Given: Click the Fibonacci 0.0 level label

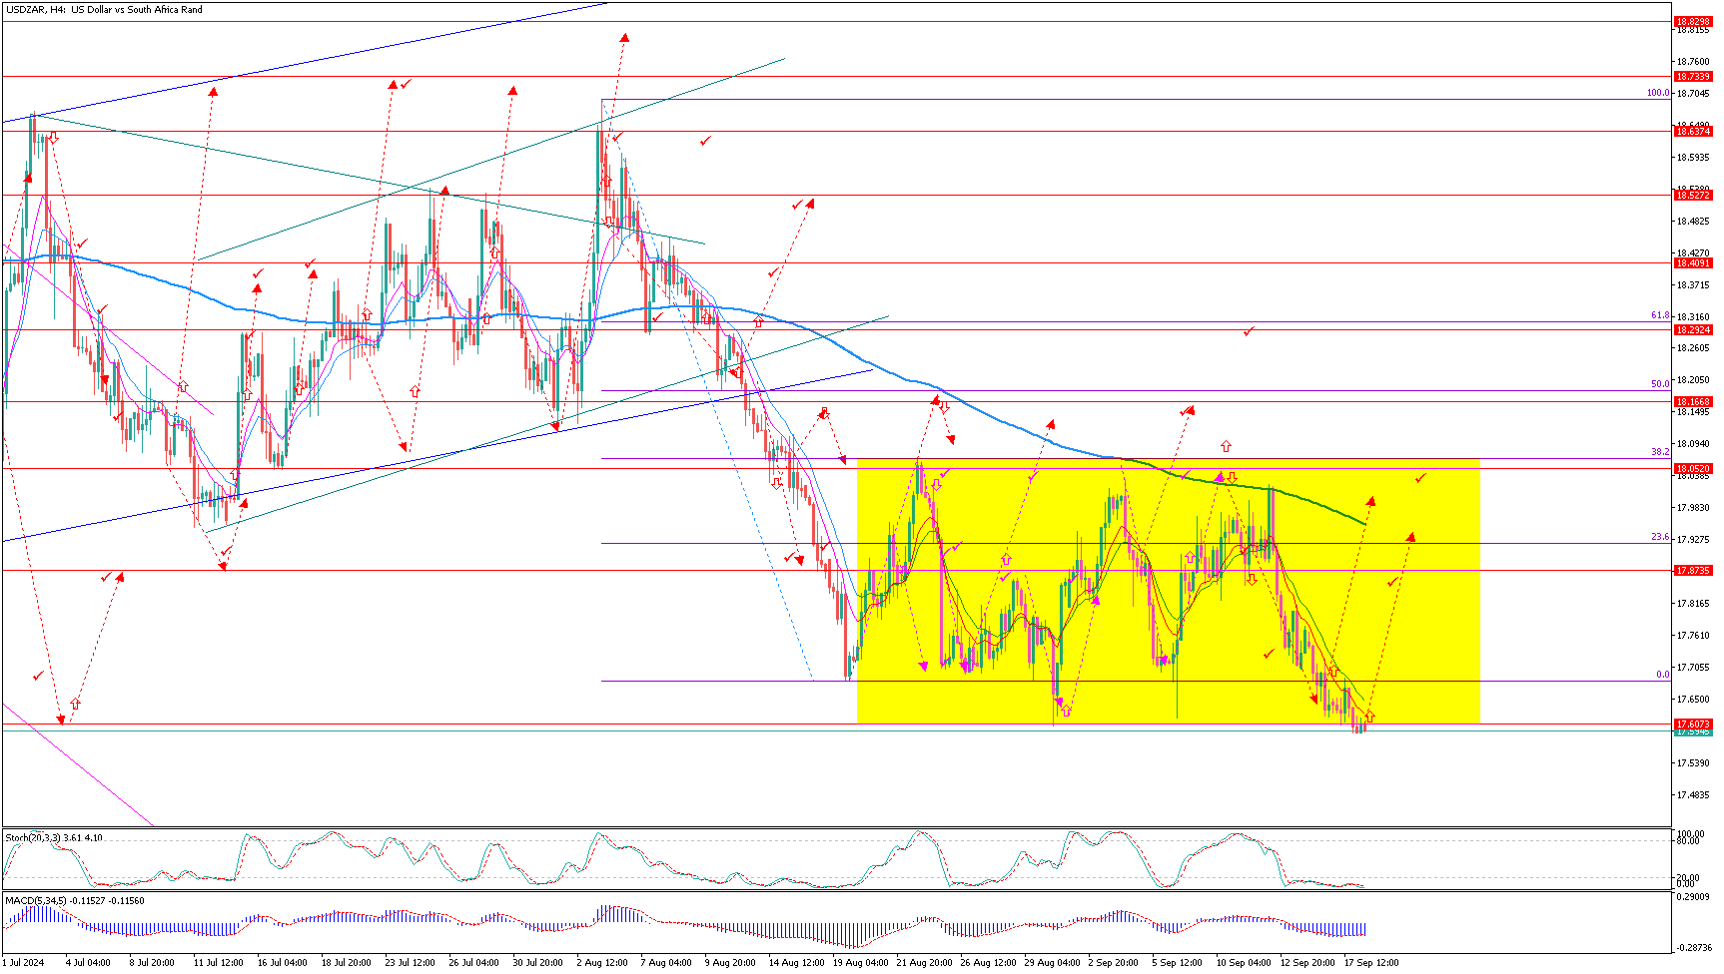Looking at the screenshot, I should [1663, 675].
